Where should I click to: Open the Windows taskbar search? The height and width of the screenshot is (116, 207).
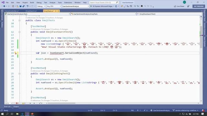(x=7, y=114)
